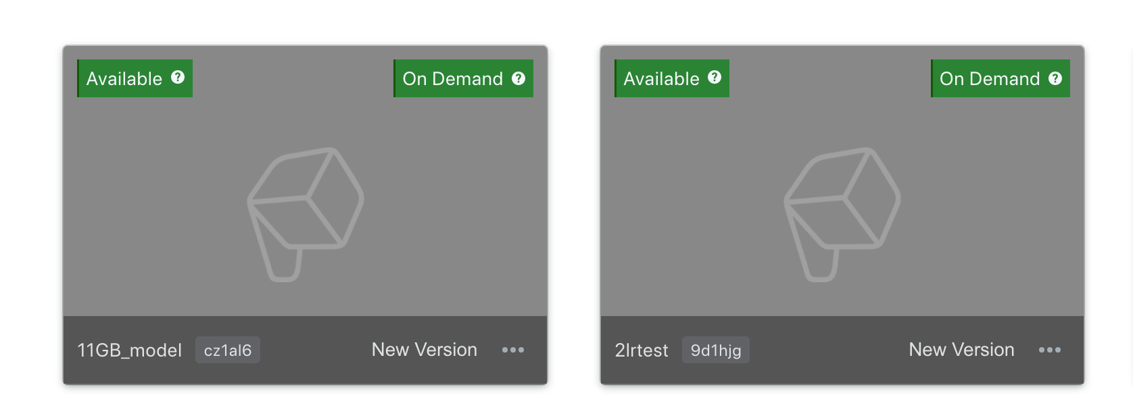Select the On Demand badge on 11GB_model
Viewport: 1133px width, 416px height.
point(463,78)
